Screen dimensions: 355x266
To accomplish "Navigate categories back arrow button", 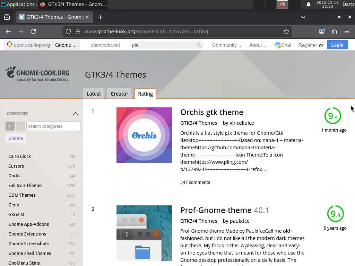I will (x=10, y=126).
